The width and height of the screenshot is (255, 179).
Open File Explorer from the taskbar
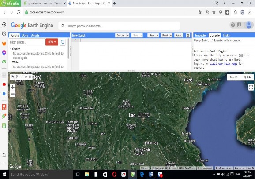87,175
